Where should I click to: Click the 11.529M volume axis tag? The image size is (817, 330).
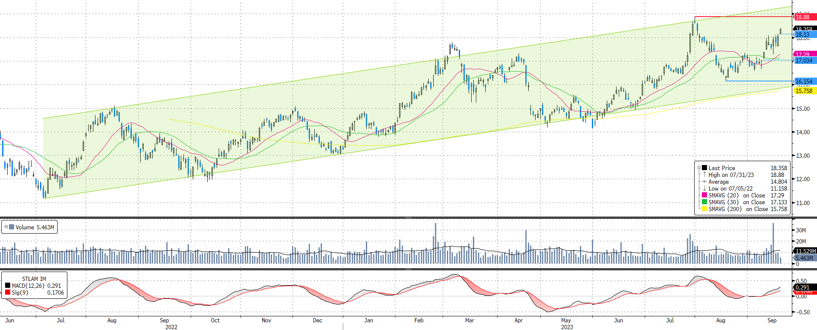click(805, 251)
